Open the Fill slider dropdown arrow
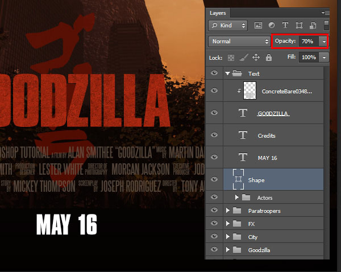The width and height of the screenshot is (341, 272). (x=324, y=57)
